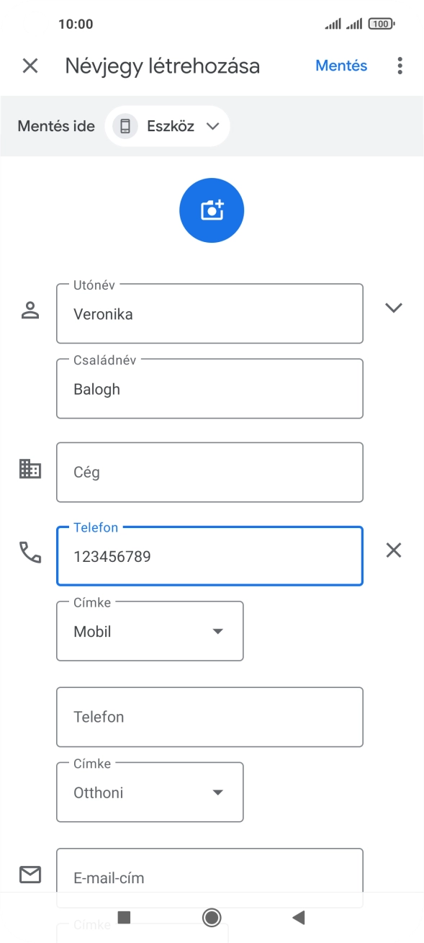Save the contact with Mentés

(x=340, y=66)
